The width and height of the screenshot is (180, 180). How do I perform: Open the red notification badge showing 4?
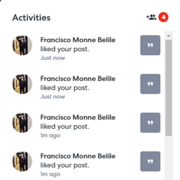tap(163, 17)
